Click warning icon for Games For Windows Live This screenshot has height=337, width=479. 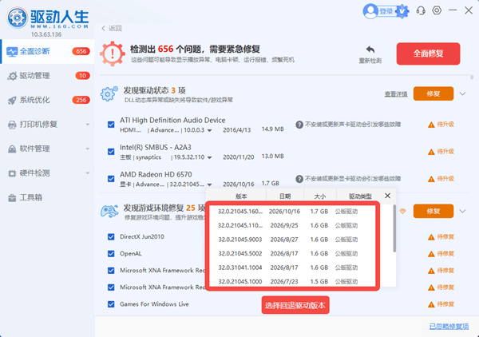(431, 304)
